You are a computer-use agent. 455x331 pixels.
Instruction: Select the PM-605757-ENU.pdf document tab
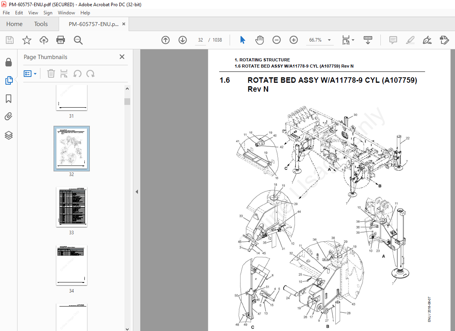(x=93, y=24)
